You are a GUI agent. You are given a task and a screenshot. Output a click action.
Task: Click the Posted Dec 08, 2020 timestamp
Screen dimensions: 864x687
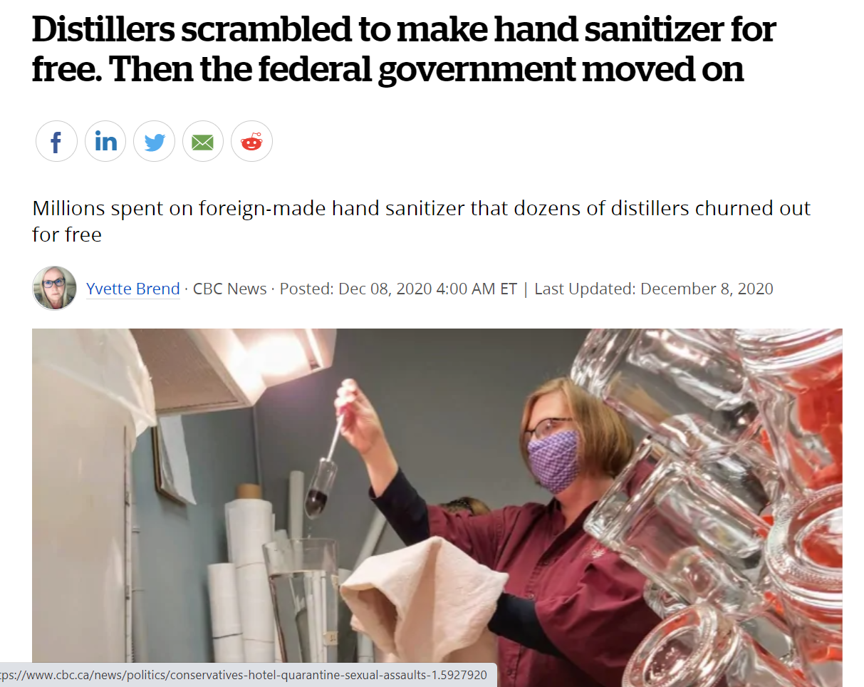(x=398, y=289)
